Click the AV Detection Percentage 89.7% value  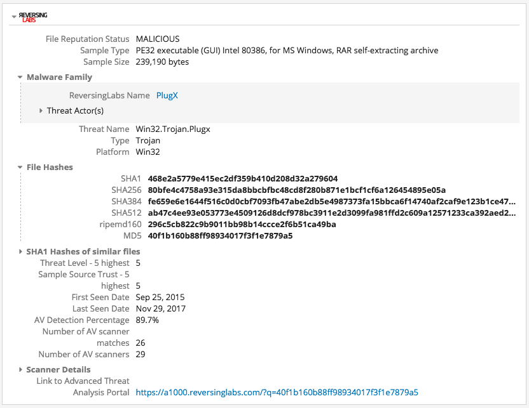click(x=147, y=320)
